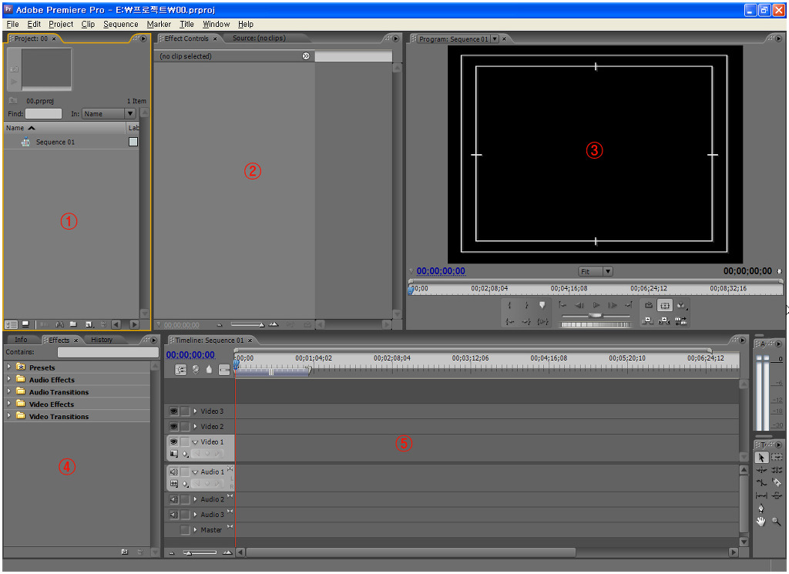Select the Hand tool

[762, 522]
